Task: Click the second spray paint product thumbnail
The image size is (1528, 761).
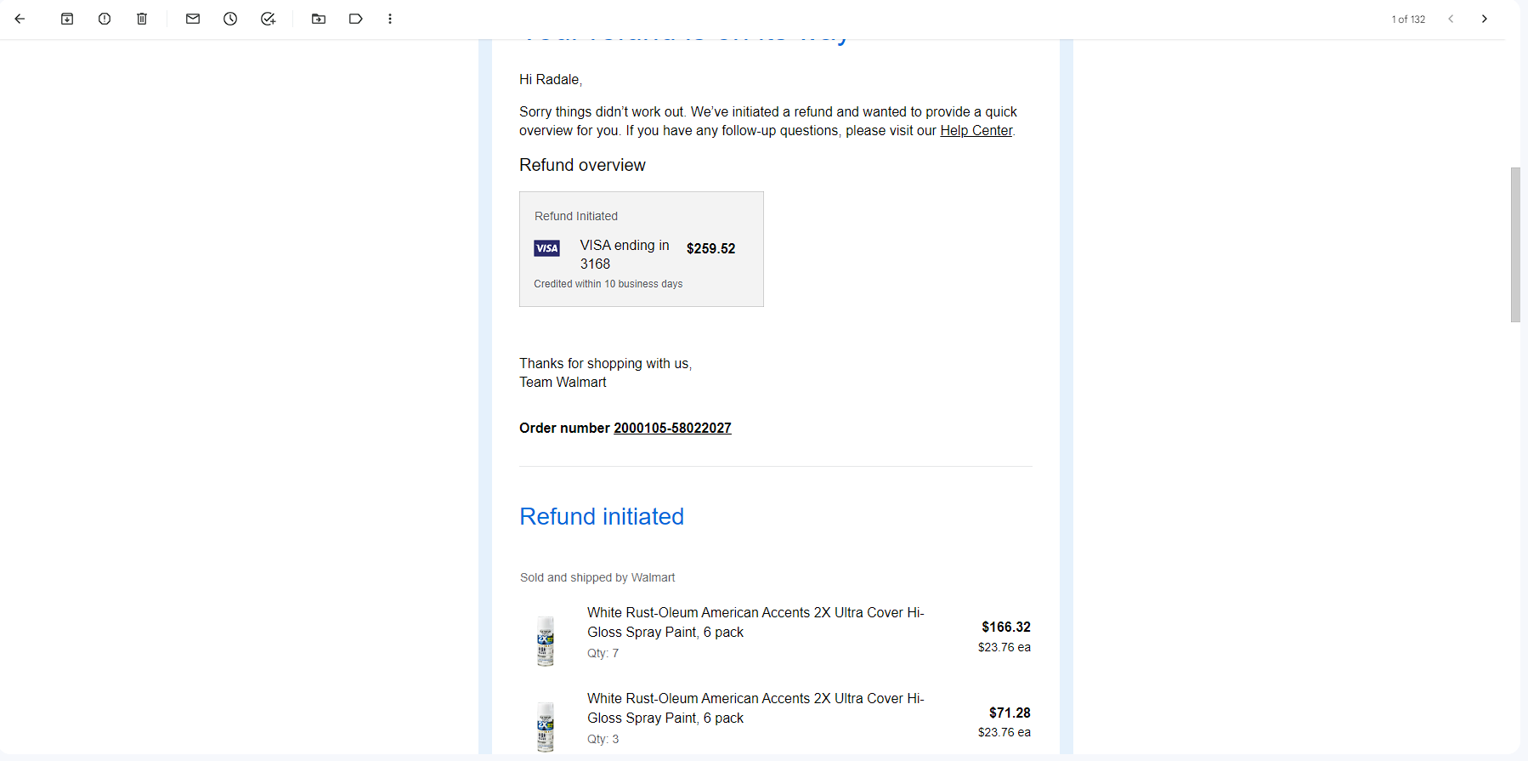Action: coord(545,726)
